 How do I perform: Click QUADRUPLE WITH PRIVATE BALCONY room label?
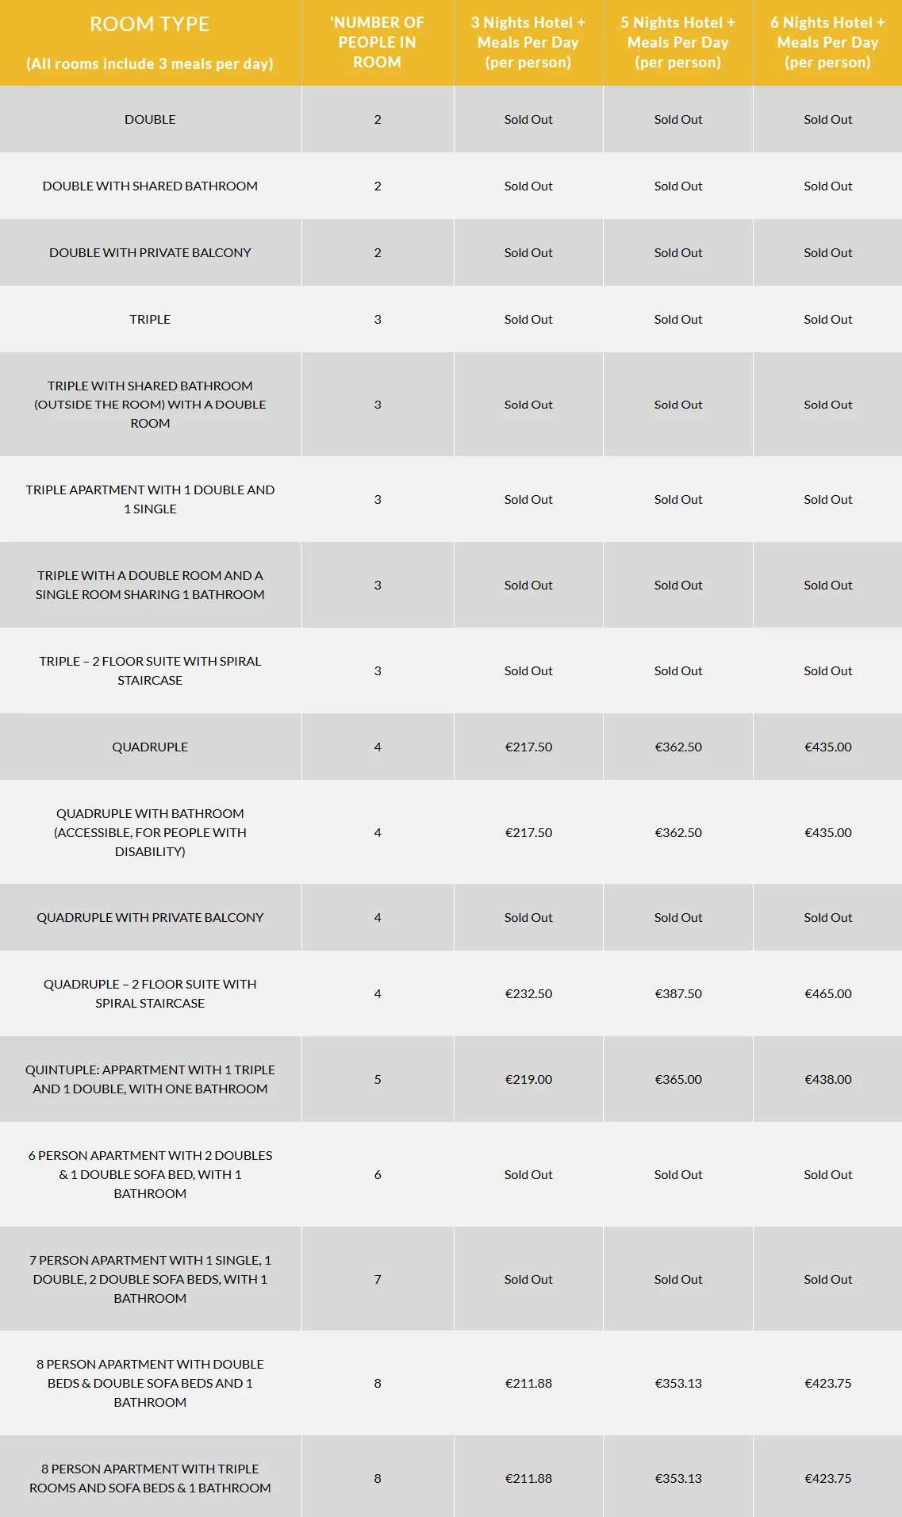point(150,917)
